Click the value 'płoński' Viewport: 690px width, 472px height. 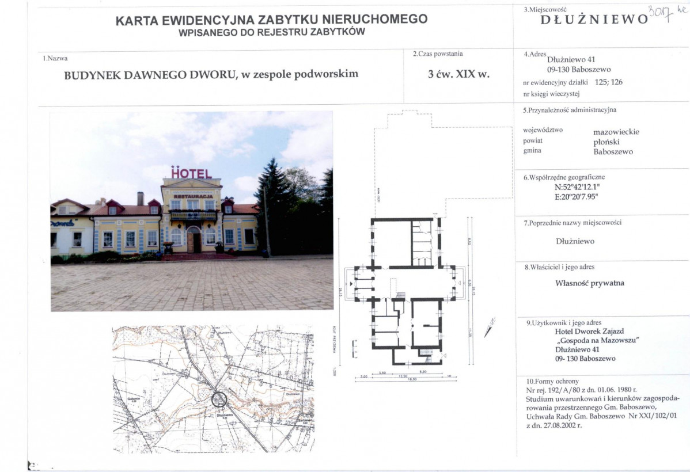pyautogui.click(x=606, y=142)
